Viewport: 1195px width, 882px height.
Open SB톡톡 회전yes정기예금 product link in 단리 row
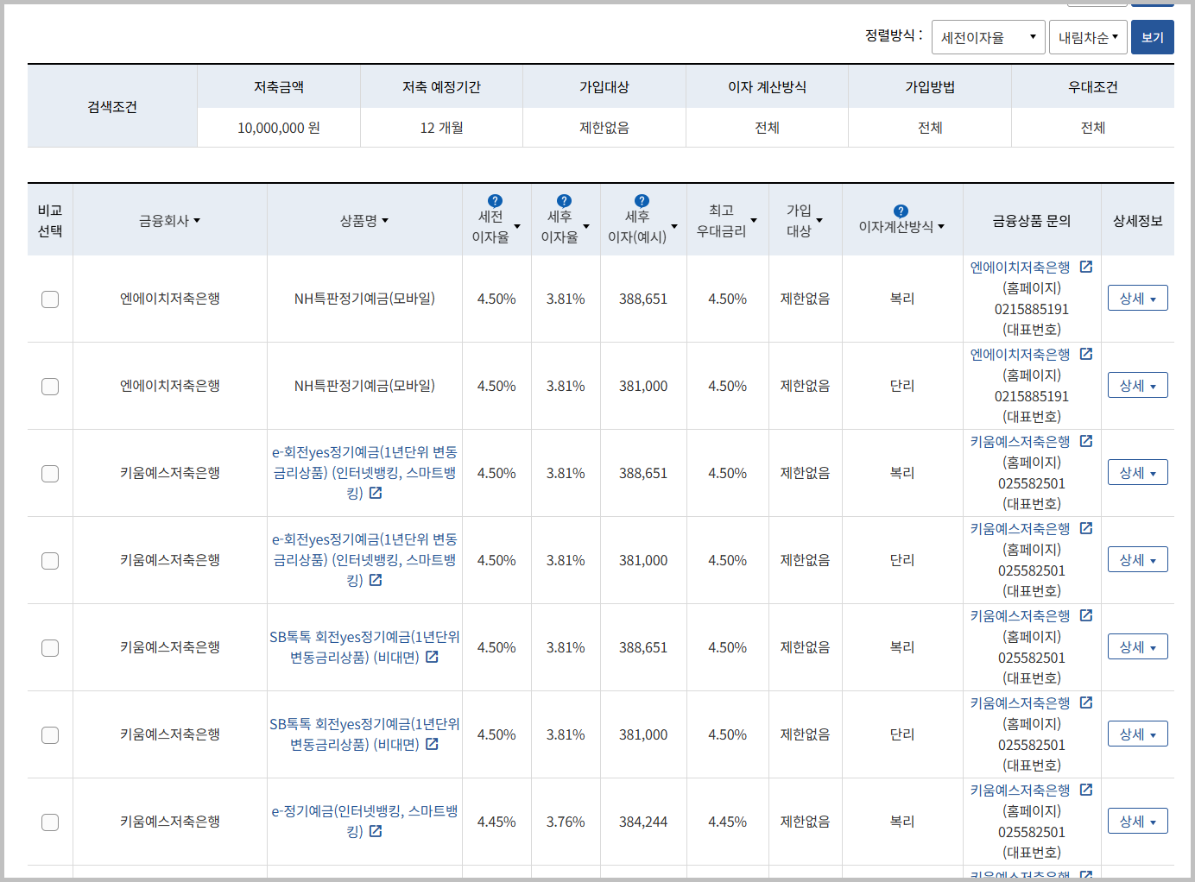pyautogui.click(x=364, y=734)
